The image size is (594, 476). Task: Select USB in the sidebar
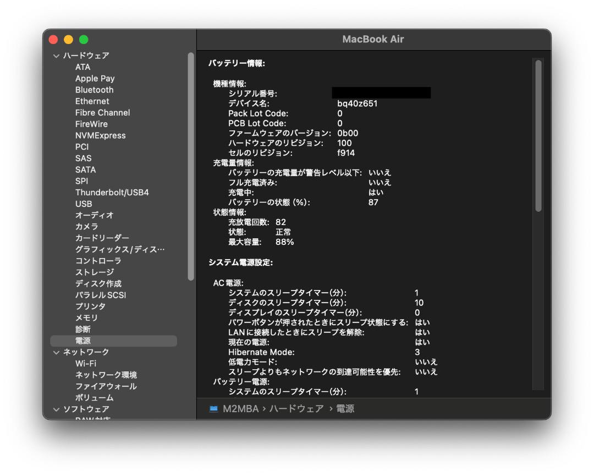[84, 204]
